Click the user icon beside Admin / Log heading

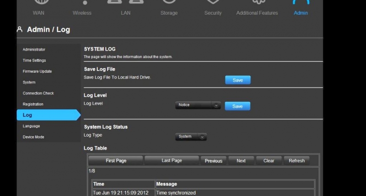click(x=20, y=29)
